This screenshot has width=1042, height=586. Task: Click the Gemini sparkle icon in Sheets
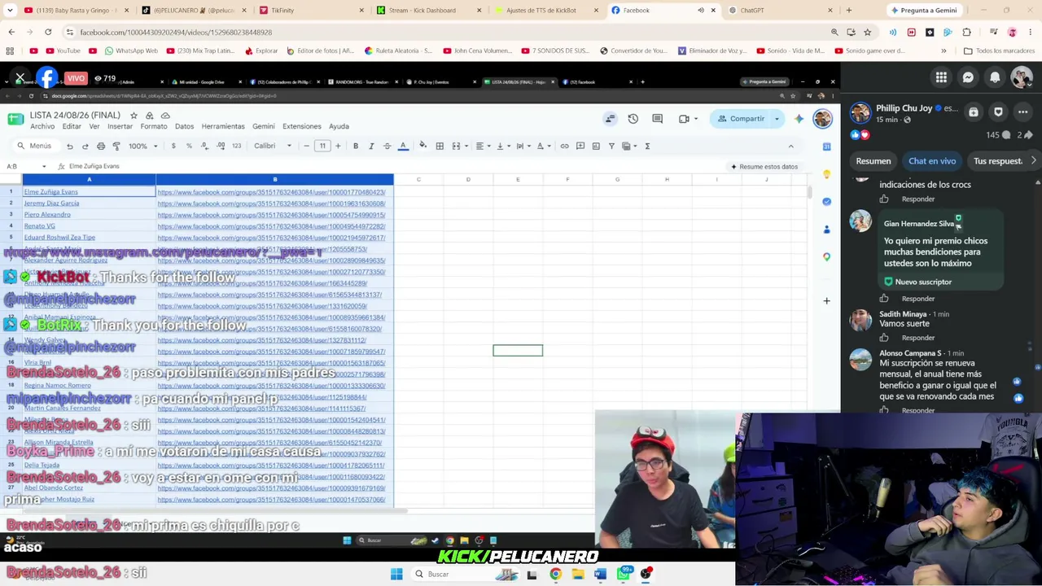pos(799,119)
